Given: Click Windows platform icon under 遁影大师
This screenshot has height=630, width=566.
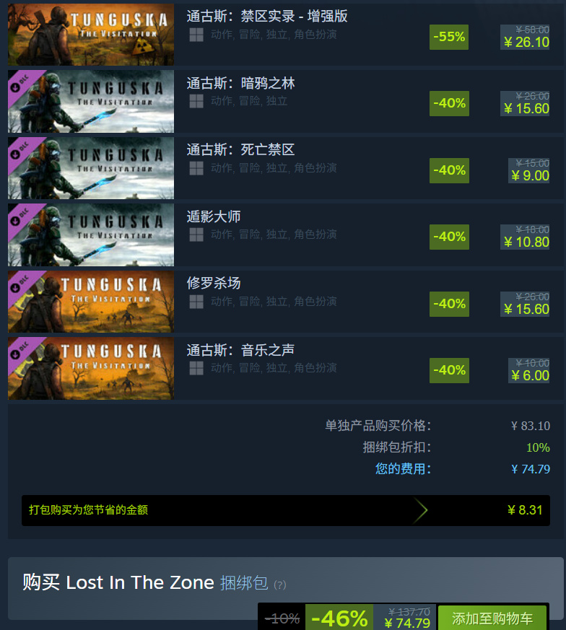Looking at the screenshot, I should click(x=196, y=235).
